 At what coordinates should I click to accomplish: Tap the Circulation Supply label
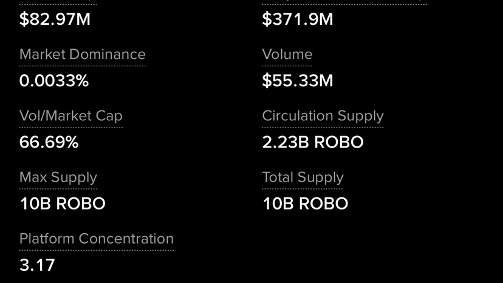pyautogui.click(x=323, y=116)
